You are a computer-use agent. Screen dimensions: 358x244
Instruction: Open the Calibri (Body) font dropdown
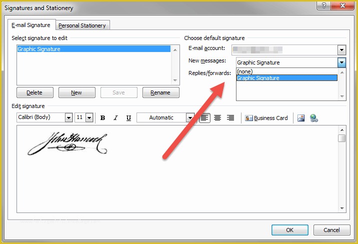[x=68, y=118]
